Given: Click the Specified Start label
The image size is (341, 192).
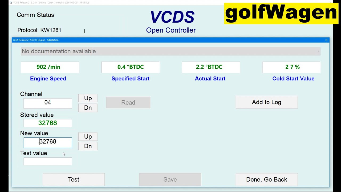Looking at the screenshot, I should coord(131,78).
